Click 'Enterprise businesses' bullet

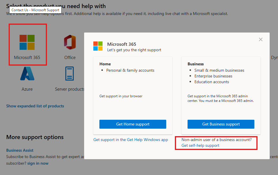[213, 76]
